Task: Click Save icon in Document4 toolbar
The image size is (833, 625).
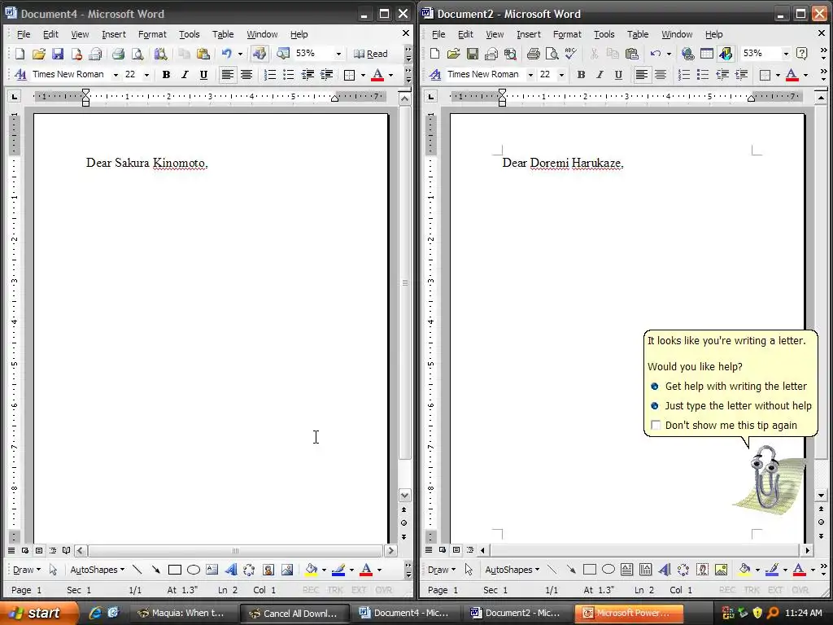Action: [58, 54]
